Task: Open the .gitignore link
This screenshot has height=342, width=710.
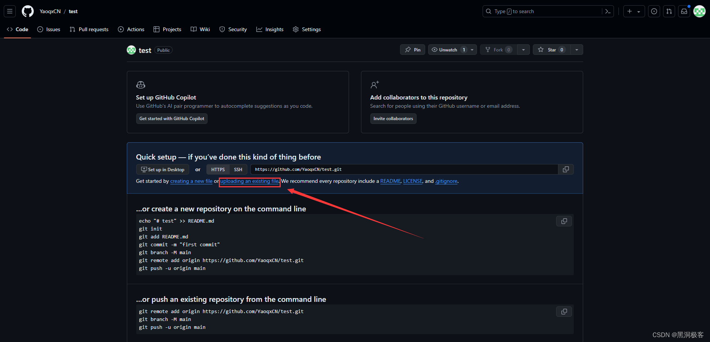Action: pyautogui.click(x=446, y=181)
